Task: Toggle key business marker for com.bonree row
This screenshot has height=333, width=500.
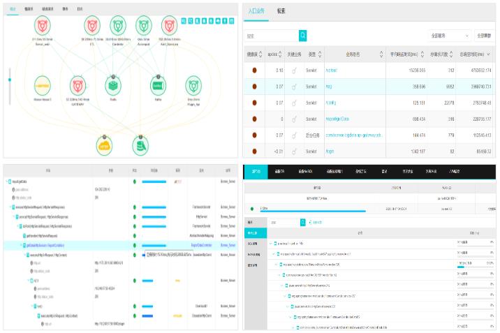Action: (295, 135)
